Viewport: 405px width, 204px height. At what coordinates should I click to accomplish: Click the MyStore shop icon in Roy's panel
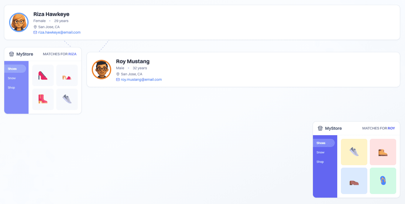coord(320,128)
